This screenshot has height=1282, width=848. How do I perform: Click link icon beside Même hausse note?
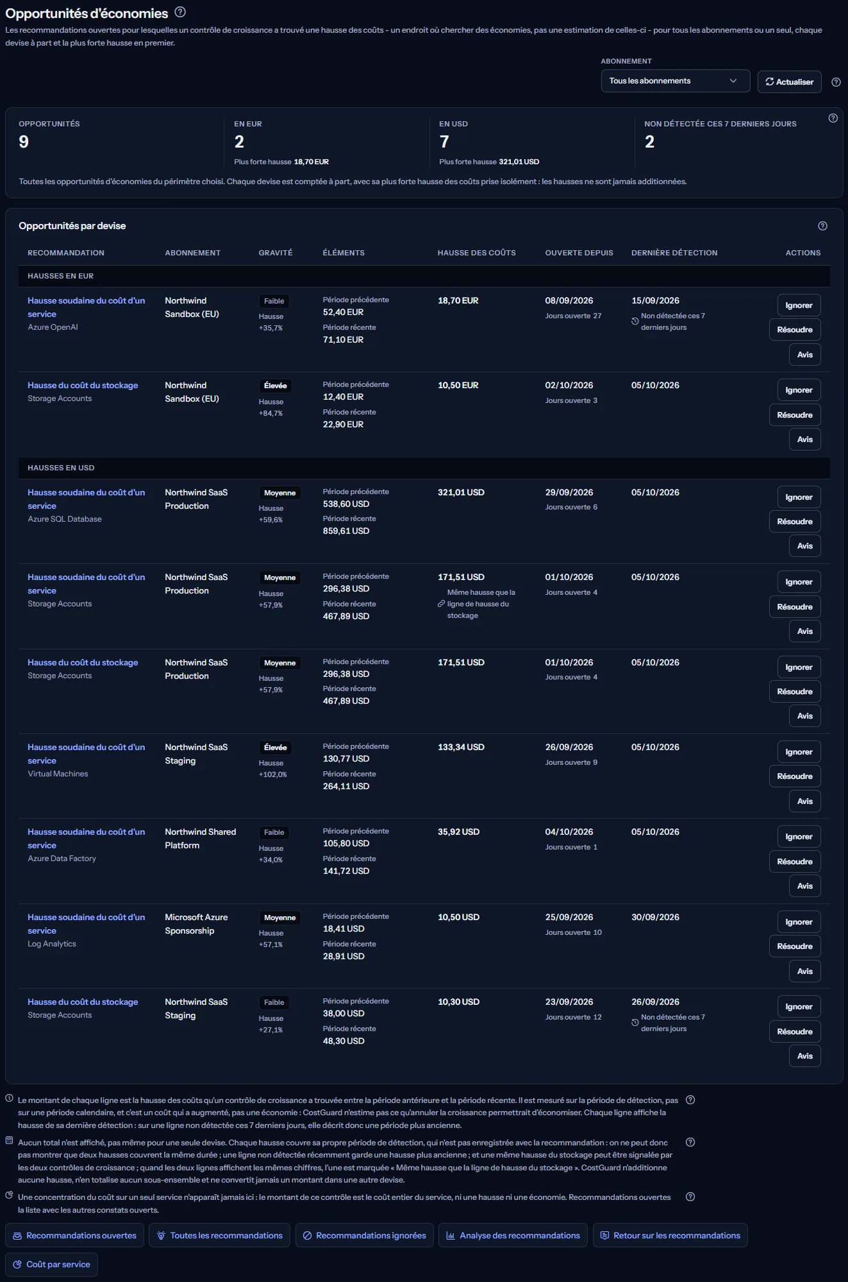441,604
